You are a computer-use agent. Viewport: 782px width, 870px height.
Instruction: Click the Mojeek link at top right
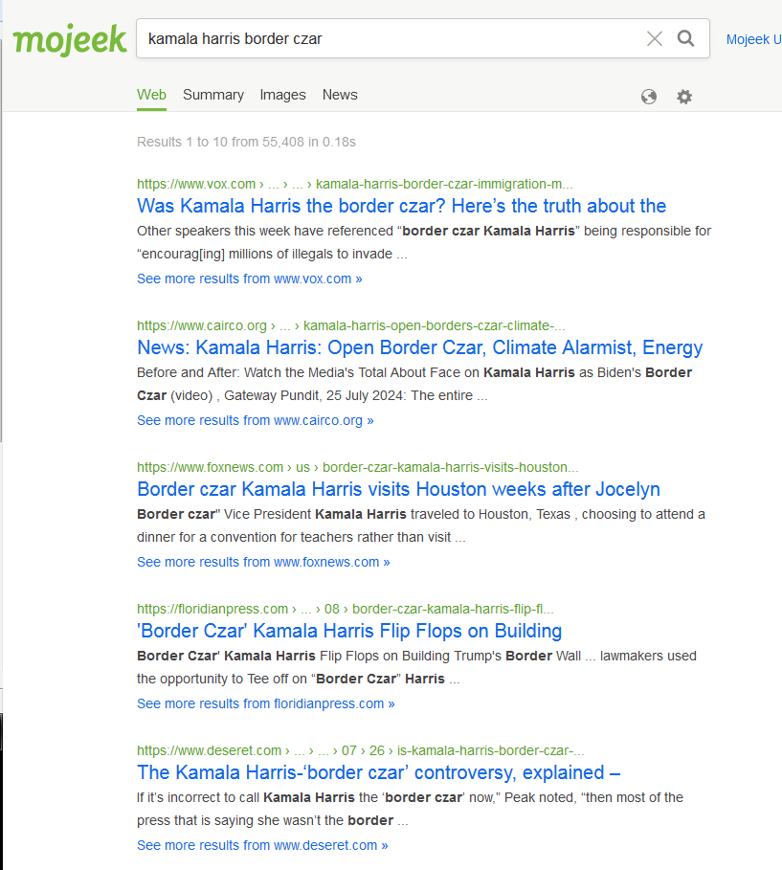tap(753, 39)
